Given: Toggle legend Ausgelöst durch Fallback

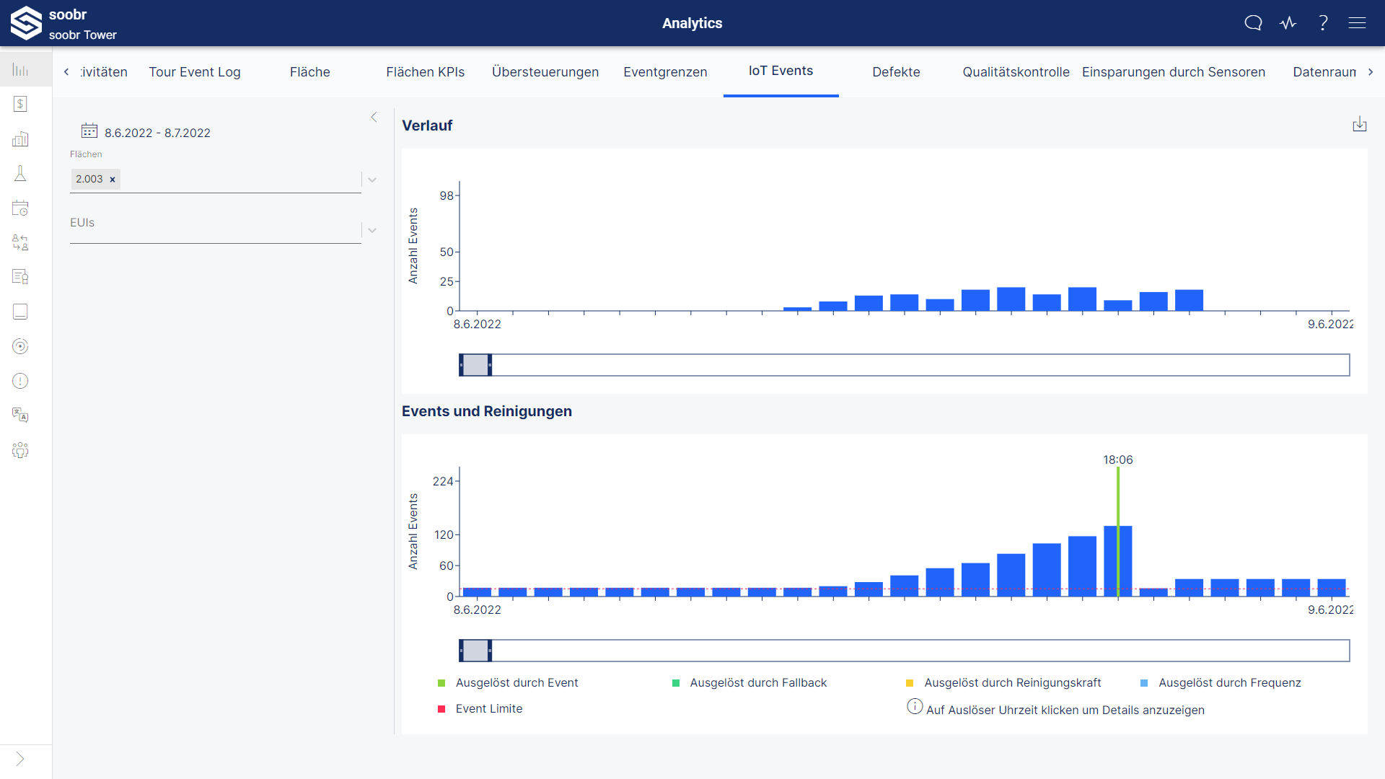Looking at the screenshot, I should [749, 682].
